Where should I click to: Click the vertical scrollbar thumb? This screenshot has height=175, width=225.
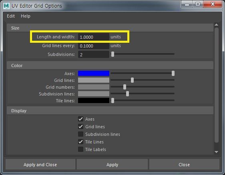[216, 85]
